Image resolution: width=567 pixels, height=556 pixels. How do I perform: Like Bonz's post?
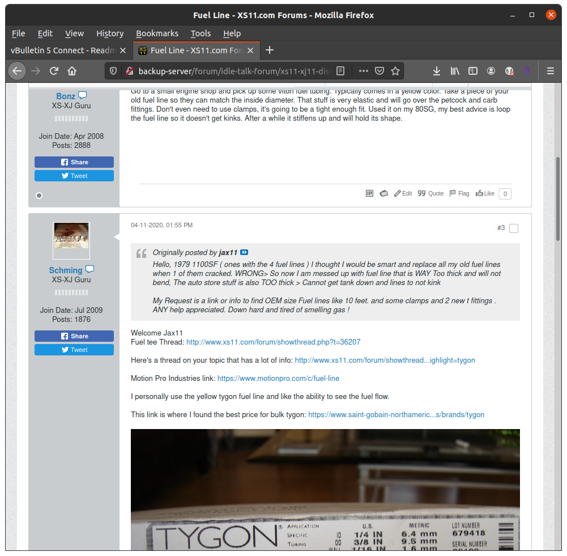tap(485, 193)
